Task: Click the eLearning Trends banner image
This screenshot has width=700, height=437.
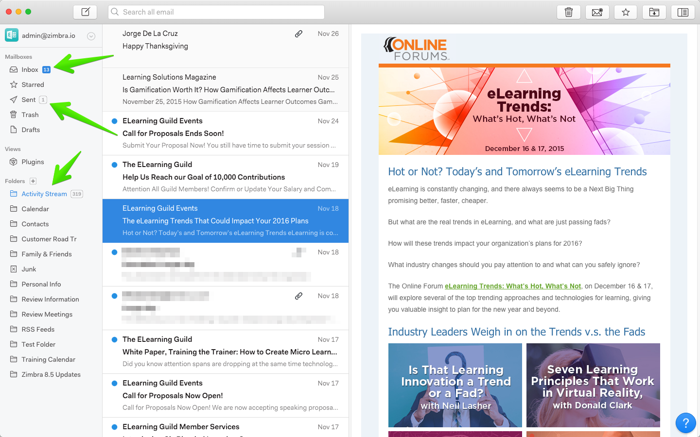Action: point(525,111)
